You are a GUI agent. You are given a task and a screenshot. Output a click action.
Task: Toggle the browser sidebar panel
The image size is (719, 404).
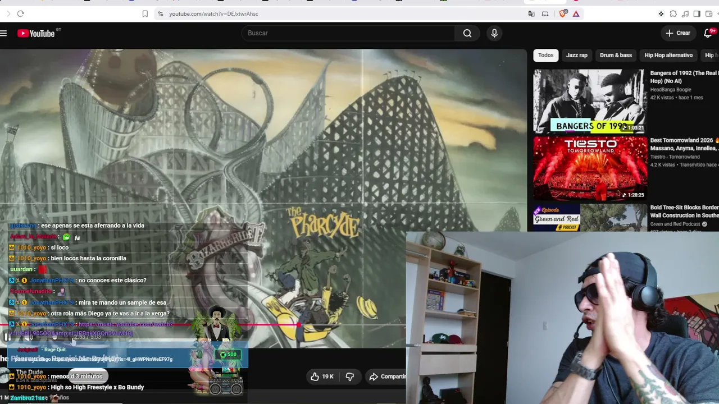coord(697,13)
